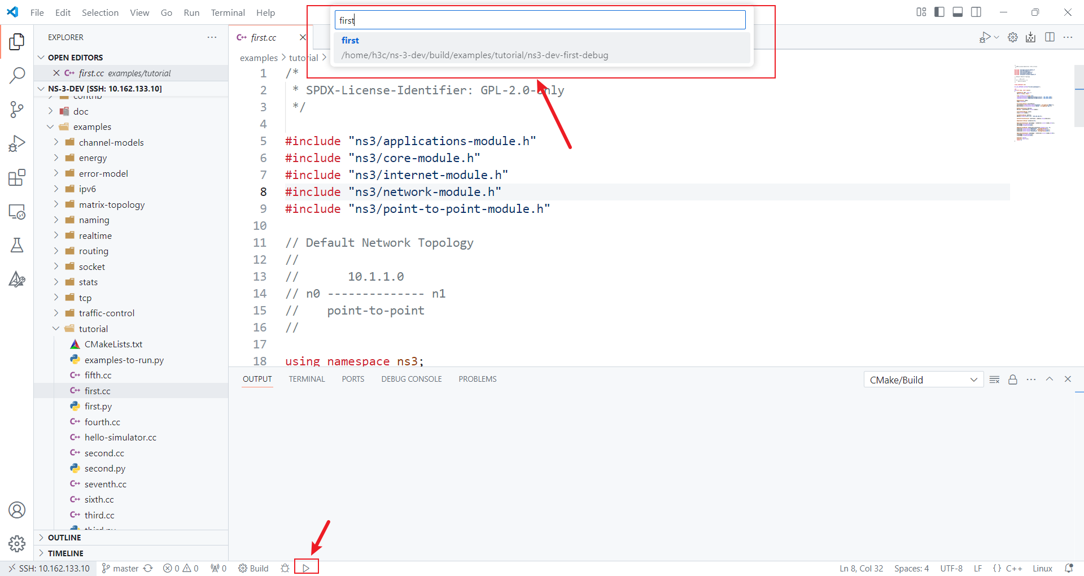
Task: Click the CMake debug bug icon in status bar
Action: pyautogui.click(x=285, y=568)
